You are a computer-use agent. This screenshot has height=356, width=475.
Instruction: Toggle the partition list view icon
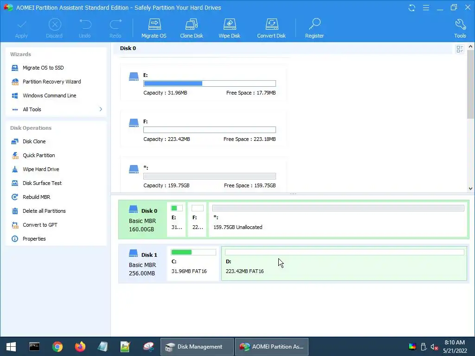pos(460,49)
